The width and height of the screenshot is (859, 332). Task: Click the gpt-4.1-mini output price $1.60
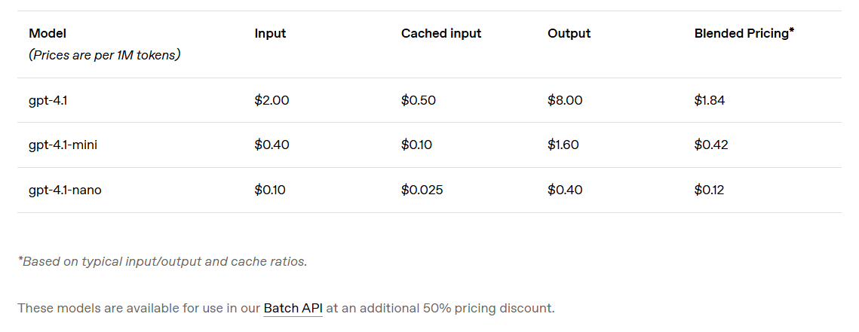point(563,145)
